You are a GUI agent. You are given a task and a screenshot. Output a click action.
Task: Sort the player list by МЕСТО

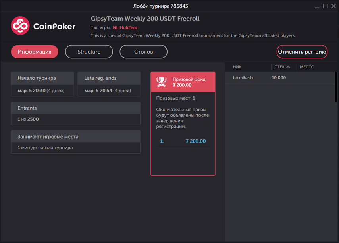coord(307,67)
